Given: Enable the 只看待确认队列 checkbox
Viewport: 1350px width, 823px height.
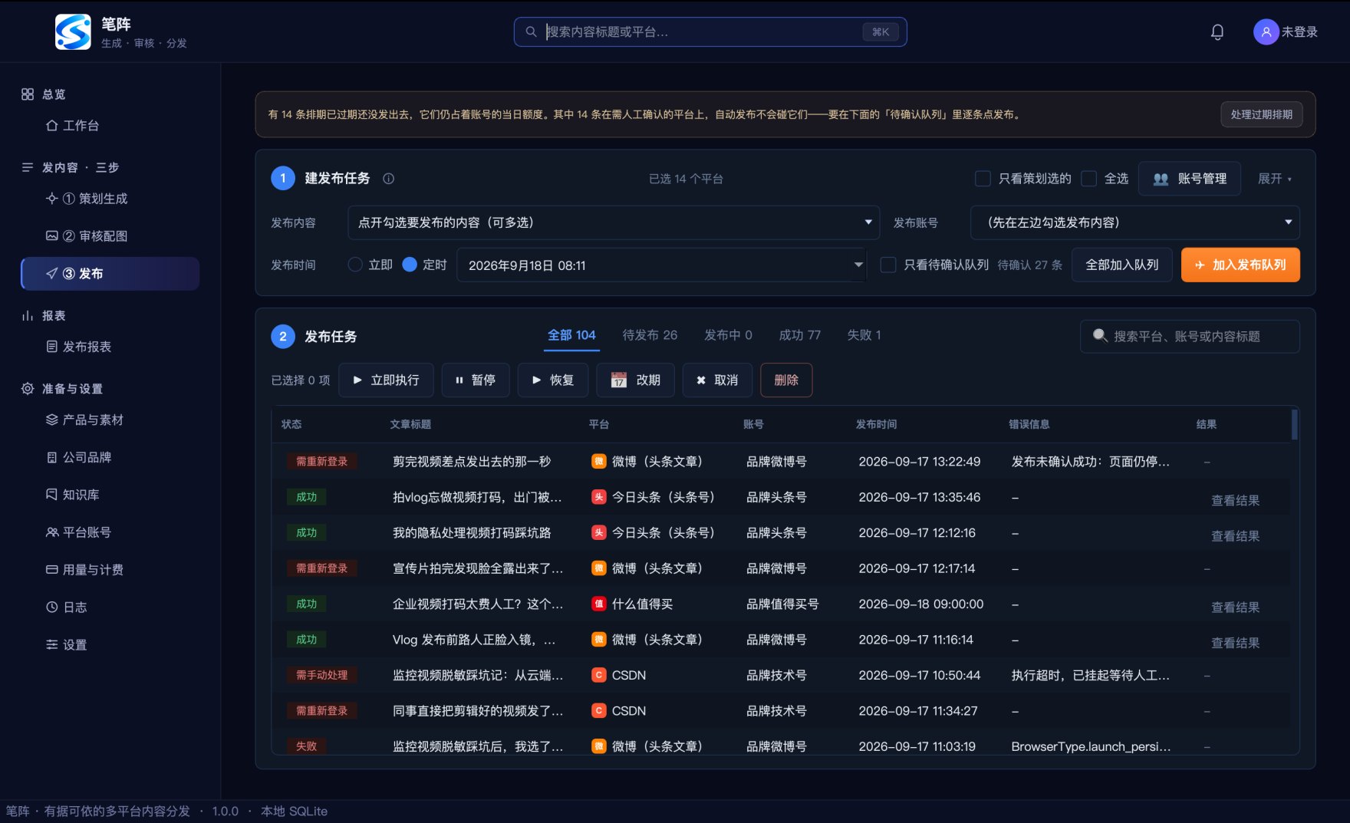Looking at the screenshot, I should pos(887,265).
